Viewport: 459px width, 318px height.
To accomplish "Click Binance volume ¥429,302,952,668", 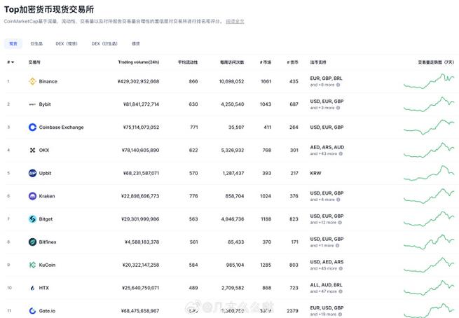I will pyautogui.click(x=138, y=81).
